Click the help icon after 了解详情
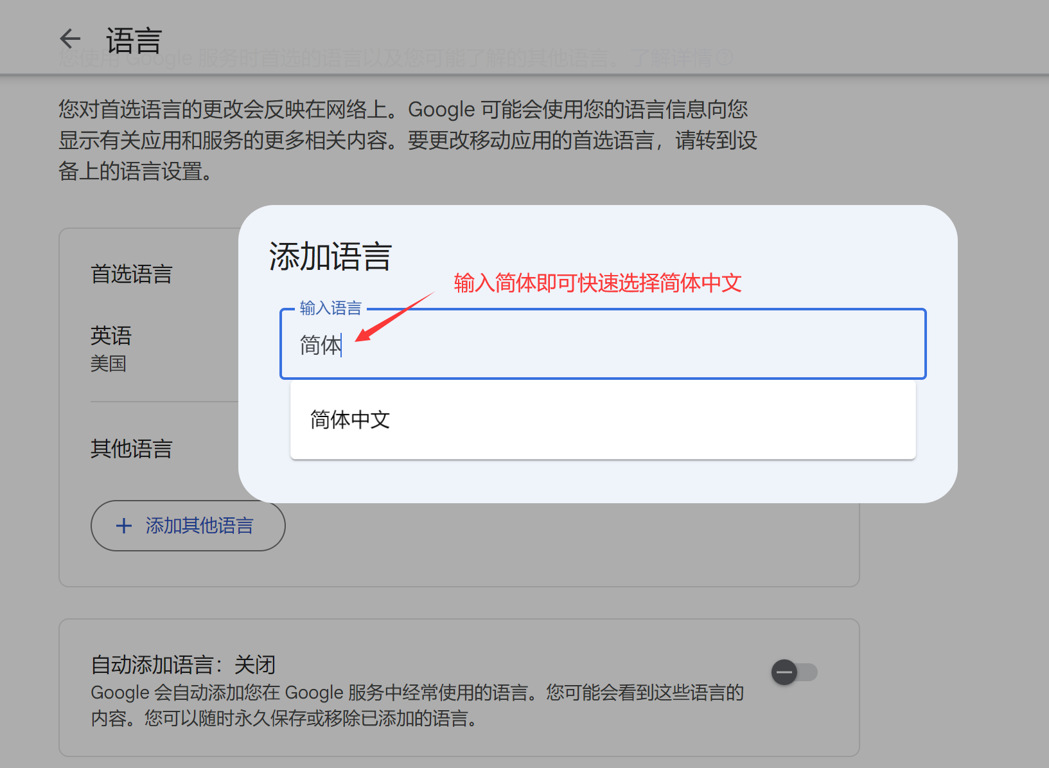The height and width of the screenshot is (768, 1049). 725,58
